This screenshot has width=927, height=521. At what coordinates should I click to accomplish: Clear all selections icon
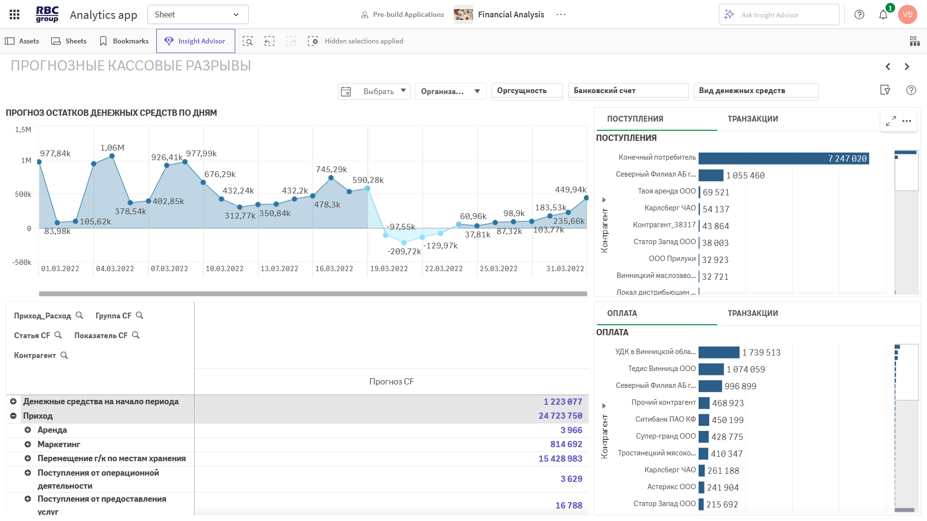(x=313, y=41)
